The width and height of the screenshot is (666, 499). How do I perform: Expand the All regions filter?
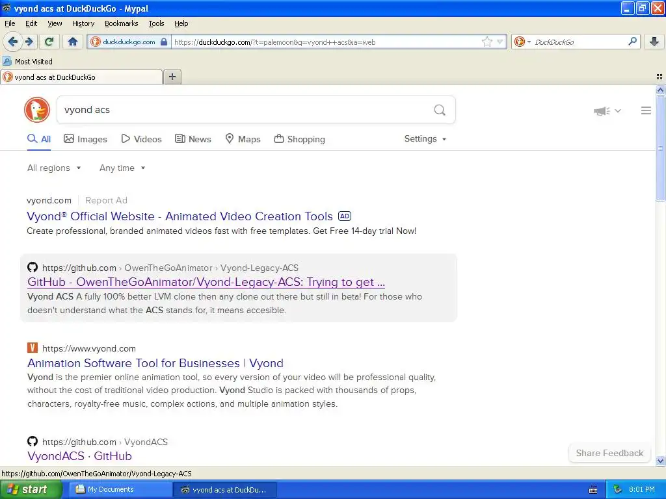[x=54, y=168]
